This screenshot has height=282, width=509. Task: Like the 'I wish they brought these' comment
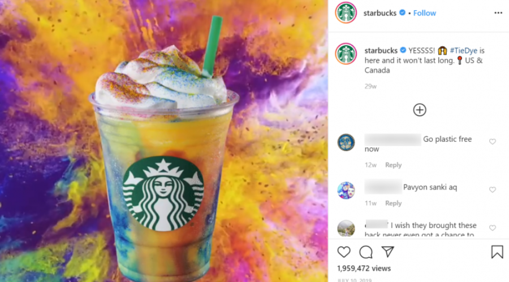pos(493,228)
